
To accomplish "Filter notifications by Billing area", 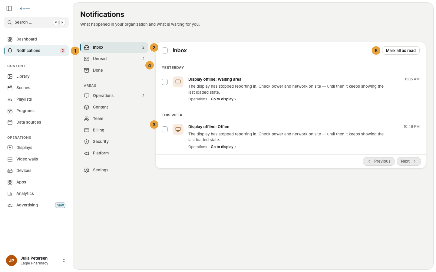I will (x=114, y=130).
